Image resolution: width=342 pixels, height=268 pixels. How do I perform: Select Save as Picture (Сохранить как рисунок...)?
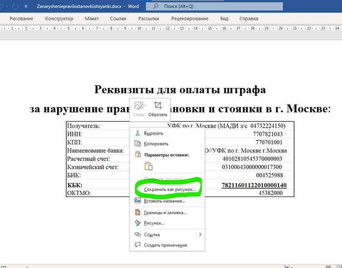pos(170,189)
